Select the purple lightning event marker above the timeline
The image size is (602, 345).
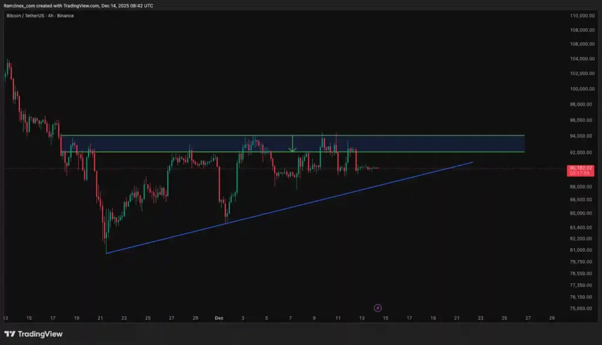pos(378,307)
